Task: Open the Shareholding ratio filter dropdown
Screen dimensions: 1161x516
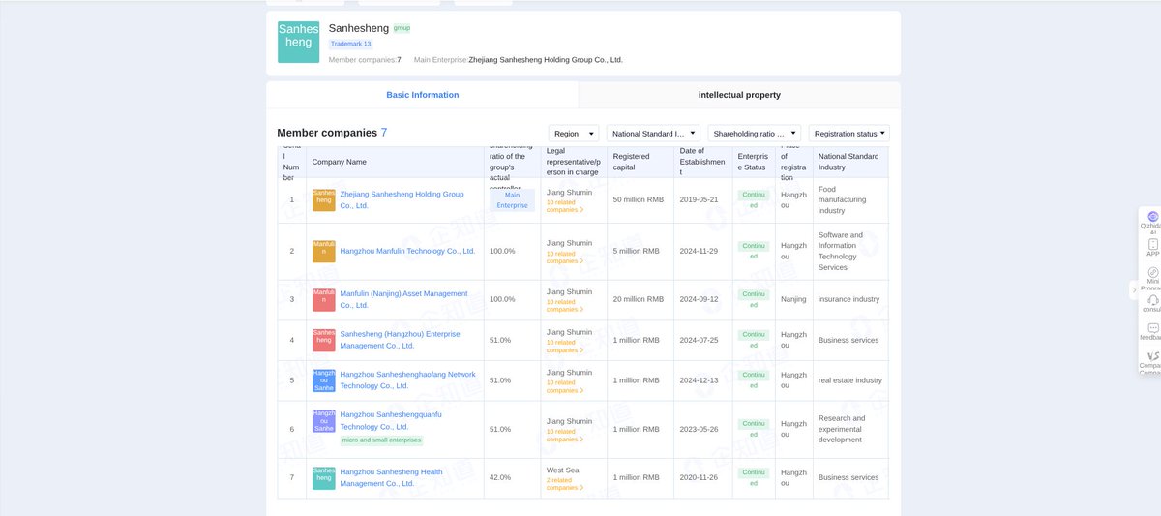Action: (x=755, y=134)
